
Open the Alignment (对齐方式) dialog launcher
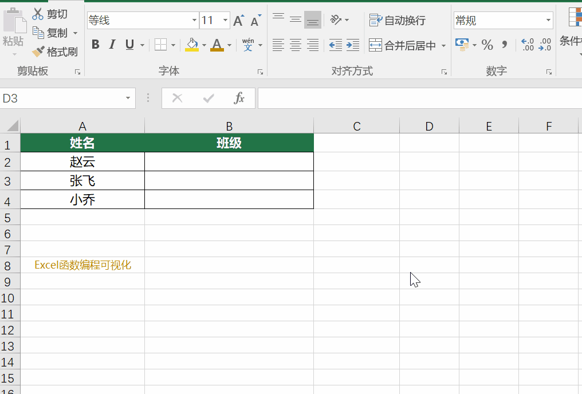(x=444, y=72)
